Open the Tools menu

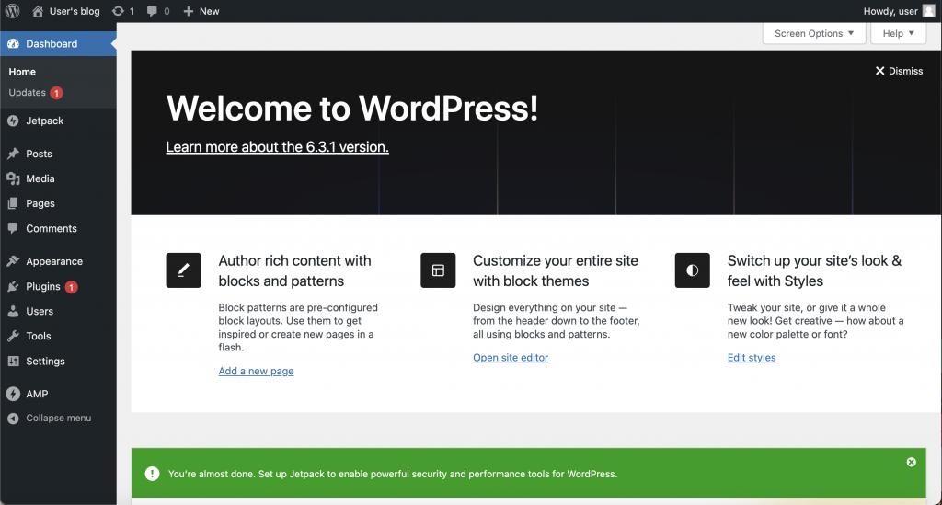point(39,337)
